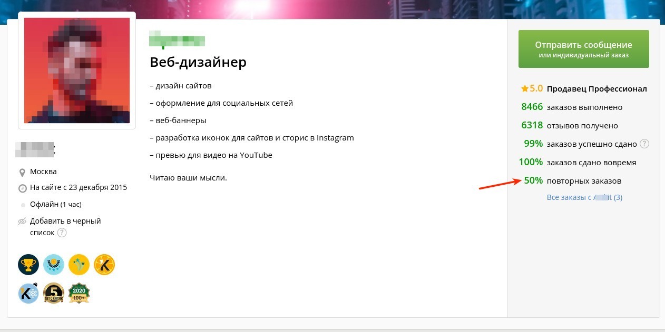Open the 'Все заказы с' link
Viewport: 665px width, 332px height.
[584, 197]
